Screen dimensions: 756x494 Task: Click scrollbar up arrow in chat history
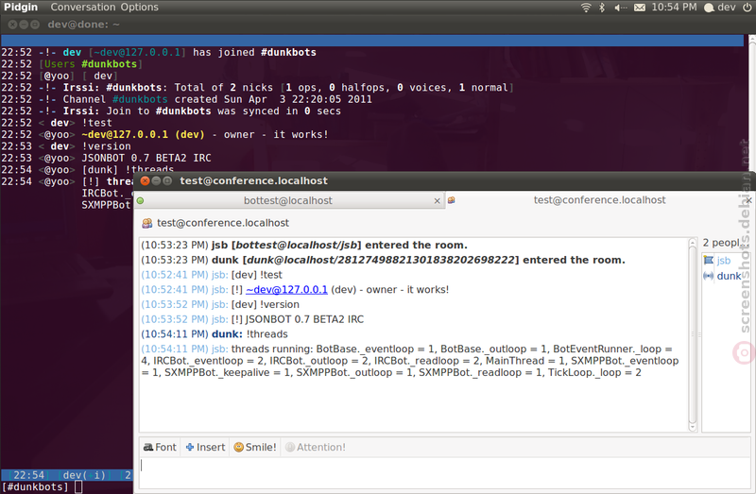coord(693,242)
